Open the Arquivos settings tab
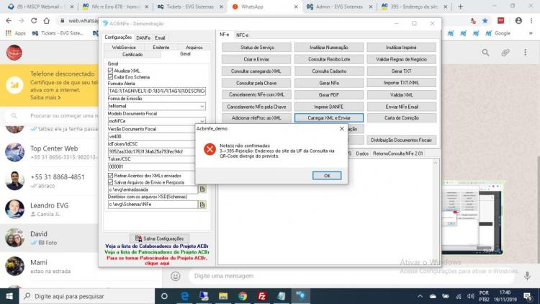The image size is (540, 304). (194, 48)
